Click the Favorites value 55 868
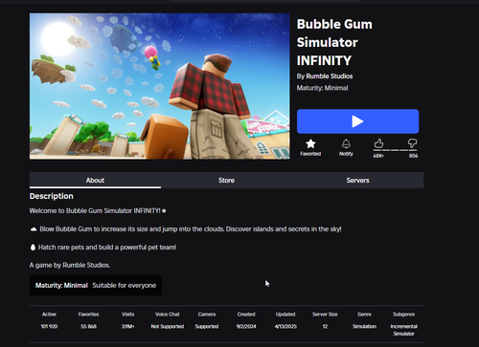The height and width of the screenshot is (347, 479). point(88,326)
